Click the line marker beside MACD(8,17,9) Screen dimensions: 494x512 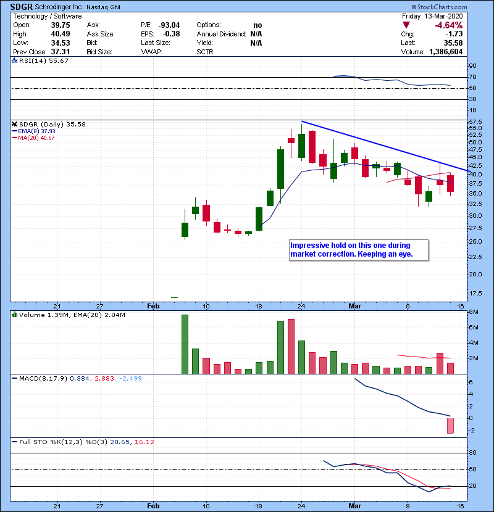coord(14,379)
